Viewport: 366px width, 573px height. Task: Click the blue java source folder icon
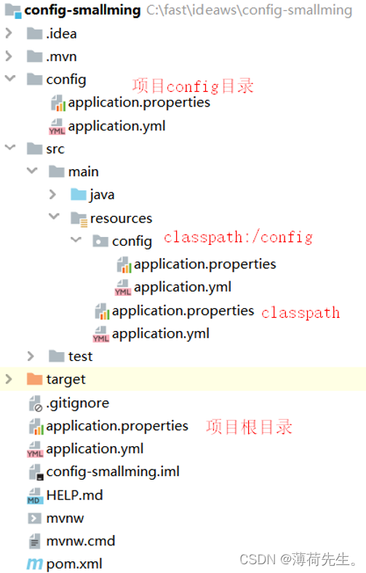[79, 195]
